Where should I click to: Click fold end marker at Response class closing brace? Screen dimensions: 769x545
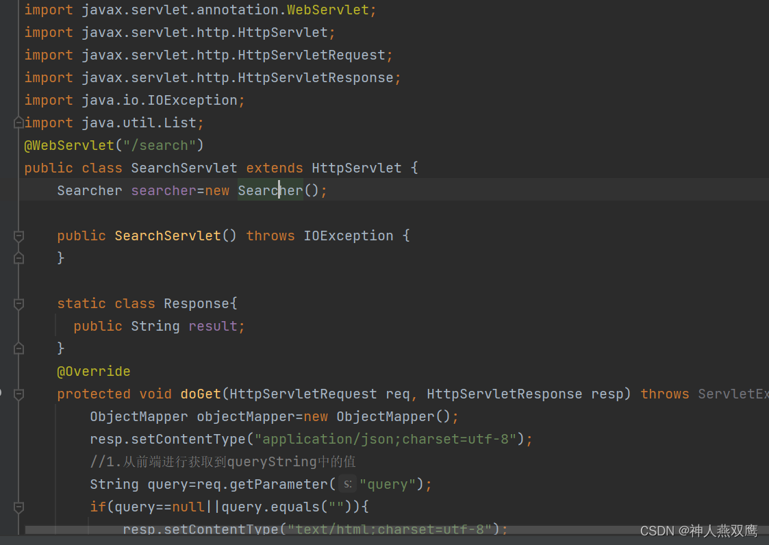(18, 348)
